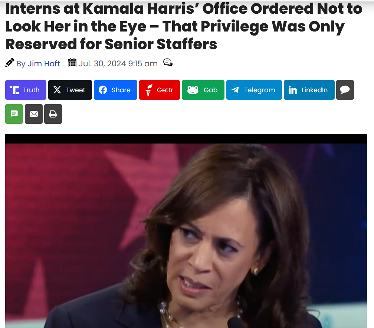Viewport: 374px width, 328px height.
Task: Click the LinkedIn 'in' logo icon
Action: pyautogui.click(x=293, y=90)
